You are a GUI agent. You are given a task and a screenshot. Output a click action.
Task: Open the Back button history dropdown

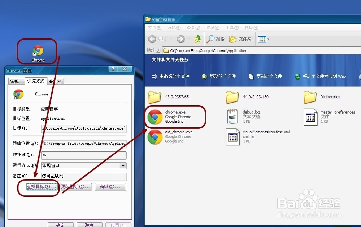pyautogui.click(x=171, y=39)
